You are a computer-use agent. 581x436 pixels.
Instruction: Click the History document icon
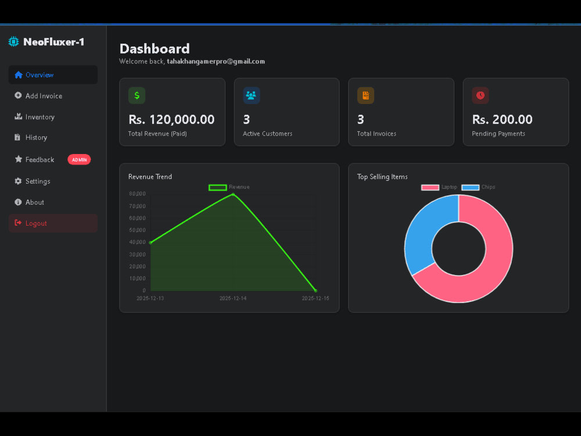click(x=17, y=137)
